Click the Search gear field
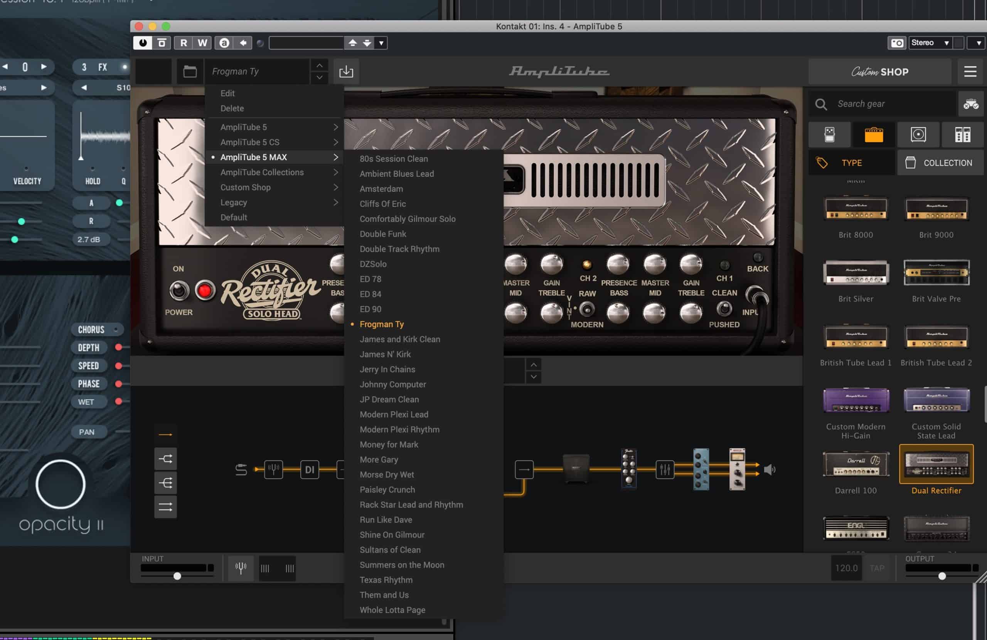Viewport: 987px width, 640px height. coord(882,104)
